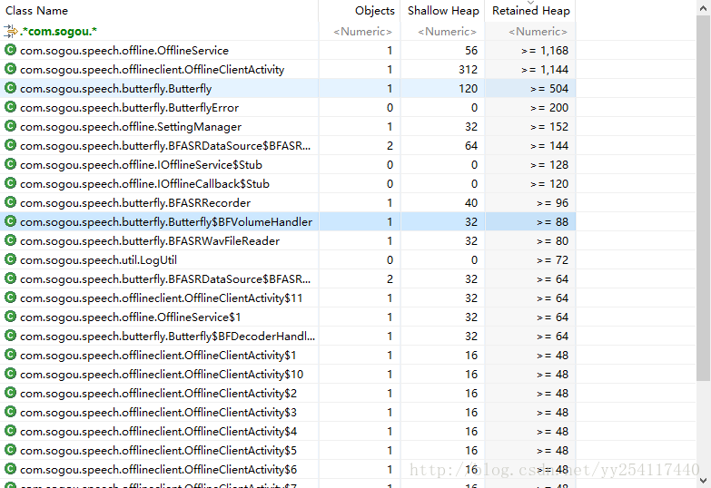Click the Objects numeric filter field
Image resolution: width=711 pixels, height=488 pixels.
pos(364,32)
